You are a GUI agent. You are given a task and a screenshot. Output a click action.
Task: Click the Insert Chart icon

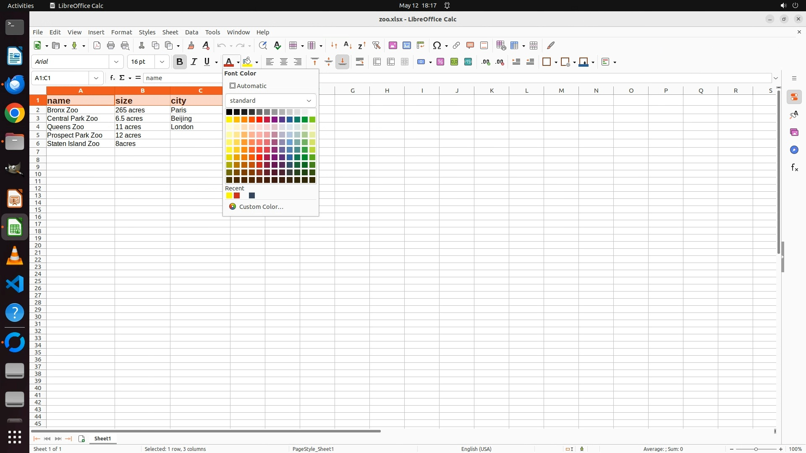[406, 45]
